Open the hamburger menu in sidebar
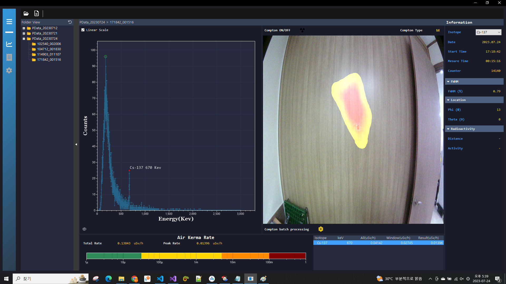Viewport: 506px width, 284px height. [x=9, y=22]
